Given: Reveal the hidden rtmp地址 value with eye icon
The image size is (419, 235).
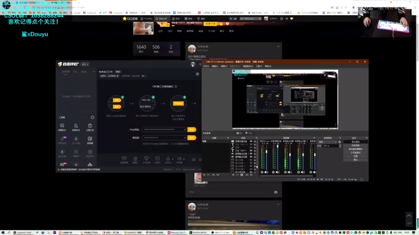Looking at the screenshot, I should pos(185,130).
